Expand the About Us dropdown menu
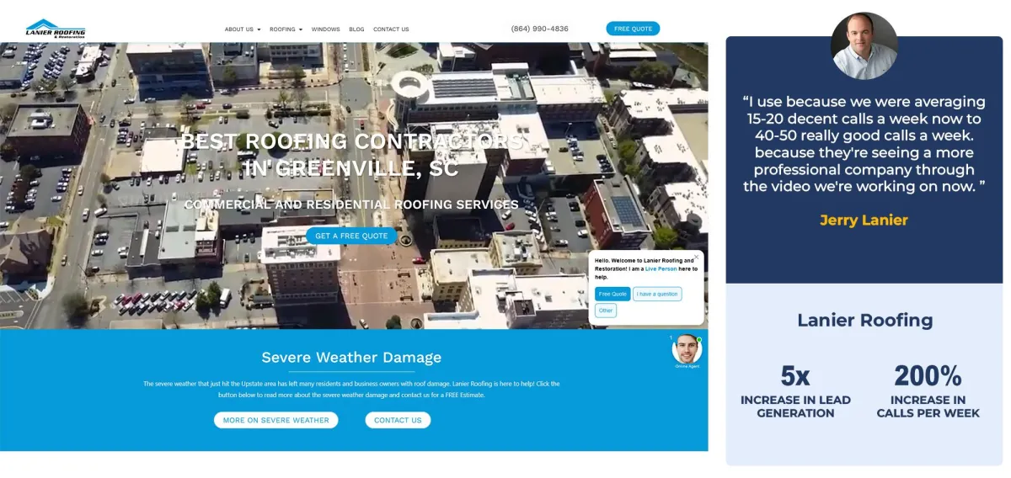Viewport: 1011px width, 478px height. [243, 29]
